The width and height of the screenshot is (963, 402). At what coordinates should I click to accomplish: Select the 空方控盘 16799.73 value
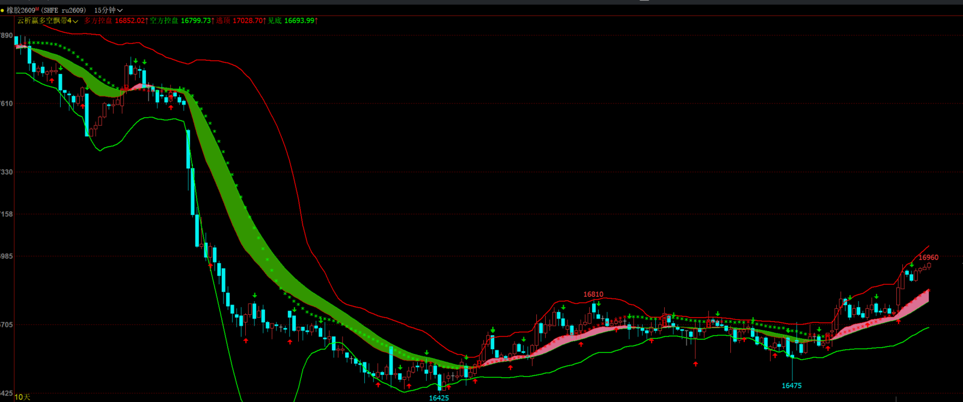tap(182, 20)
